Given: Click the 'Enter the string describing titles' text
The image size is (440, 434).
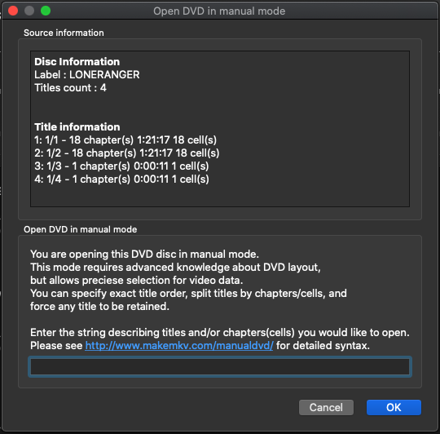Looking at the screenshot, I should pos(220,333).
